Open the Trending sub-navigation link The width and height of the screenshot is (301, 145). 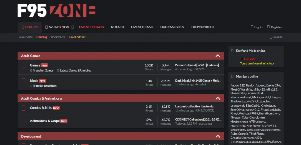pos(42,37)
